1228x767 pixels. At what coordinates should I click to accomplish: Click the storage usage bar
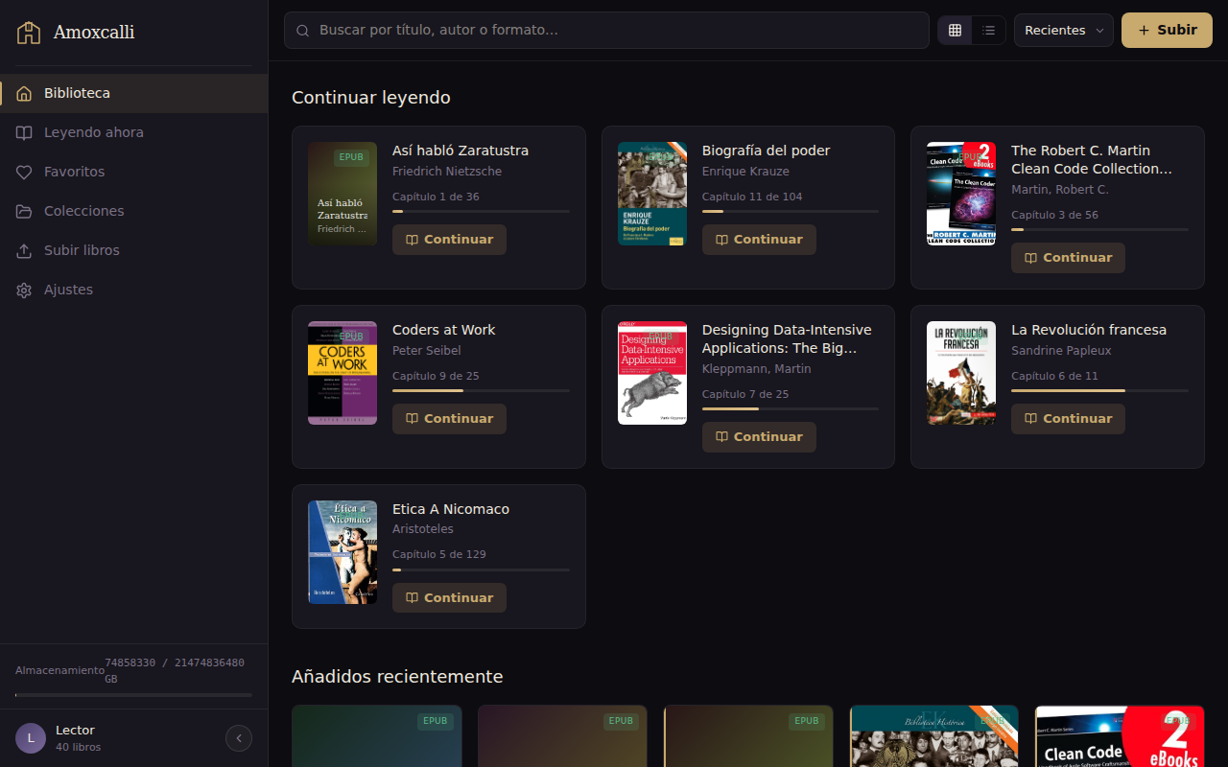point(134,695)
